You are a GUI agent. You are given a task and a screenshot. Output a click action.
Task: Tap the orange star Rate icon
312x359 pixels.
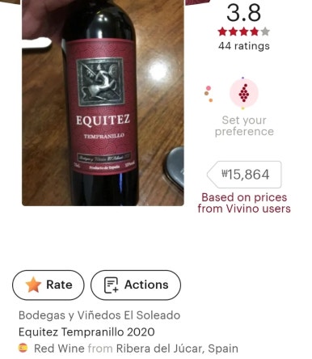tap(33, 285)
